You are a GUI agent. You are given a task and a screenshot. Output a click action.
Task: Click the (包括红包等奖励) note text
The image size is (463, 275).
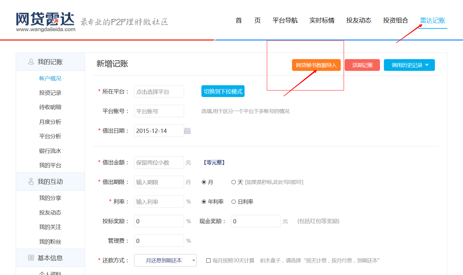[x=318, y=221]
